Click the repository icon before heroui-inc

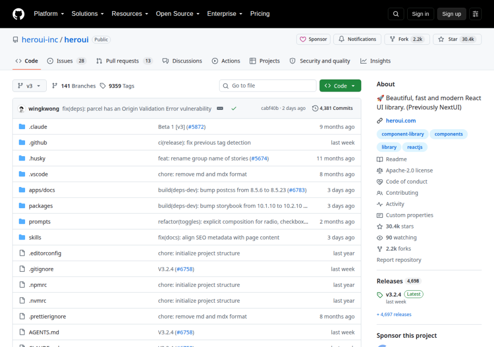pos(15,40)
